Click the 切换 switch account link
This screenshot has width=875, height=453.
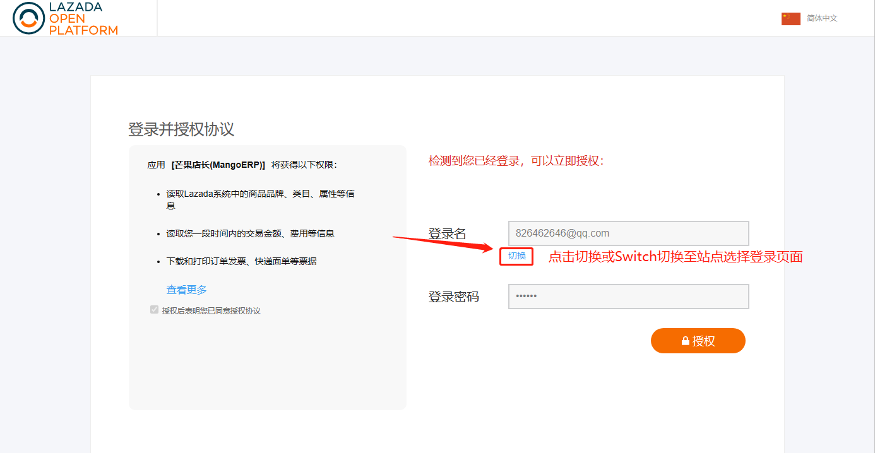[517, 256]
